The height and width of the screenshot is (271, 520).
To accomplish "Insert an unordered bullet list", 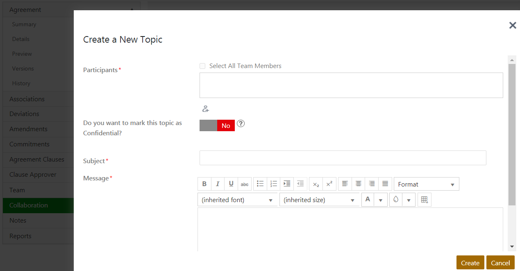I will pos(260,184).
